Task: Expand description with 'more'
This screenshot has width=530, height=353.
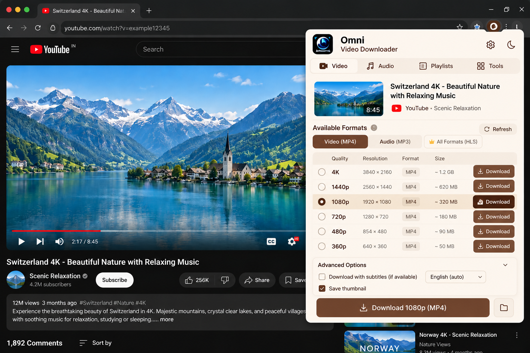Action: pyautogui.click(x=167, y=320)
